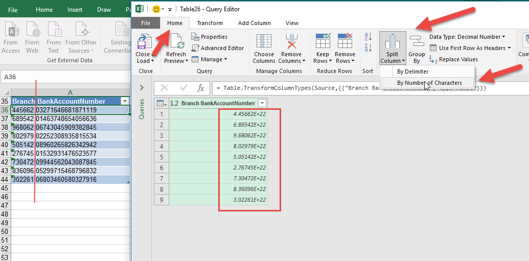Select cell with 302261 06803460580327916

pyautogui.click(x=70, y=179)
